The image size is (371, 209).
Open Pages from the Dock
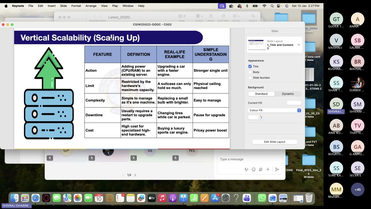point(204,198)
